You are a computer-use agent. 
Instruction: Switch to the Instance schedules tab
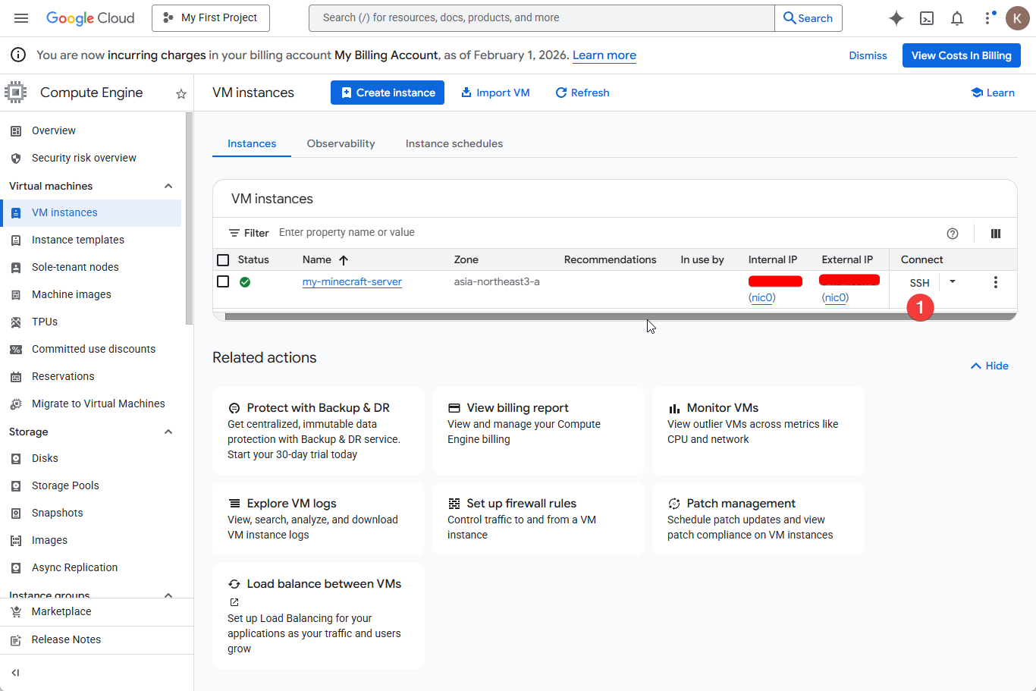pyautogui.click(x=454, y=144)
